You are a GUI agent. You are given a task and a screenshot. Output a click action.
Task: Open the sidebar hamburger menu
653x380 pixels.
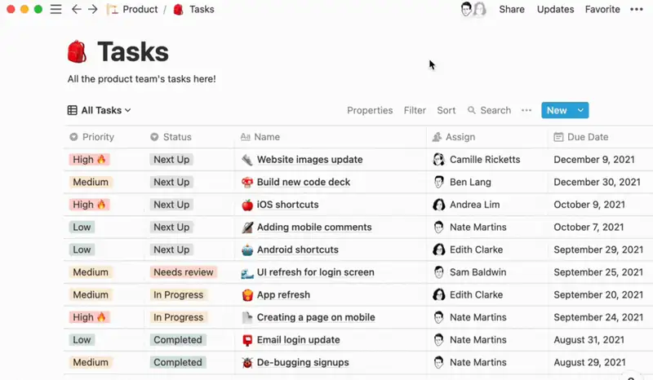tap(56, 9)
